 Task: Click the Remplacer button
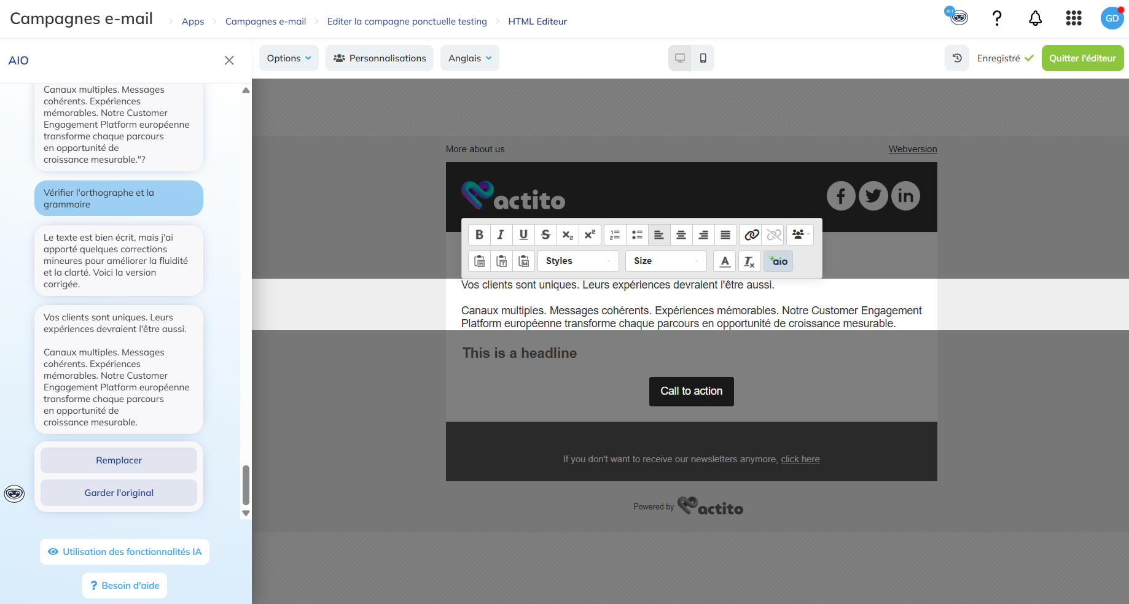pyautogui.click(x=119, y=460)
